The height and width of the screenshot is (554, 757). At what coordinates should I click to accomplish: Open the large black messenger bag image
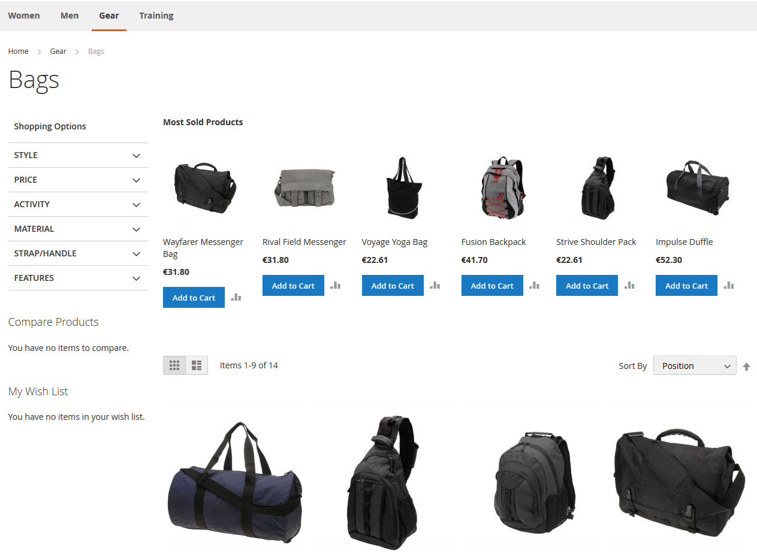(680, 483)
